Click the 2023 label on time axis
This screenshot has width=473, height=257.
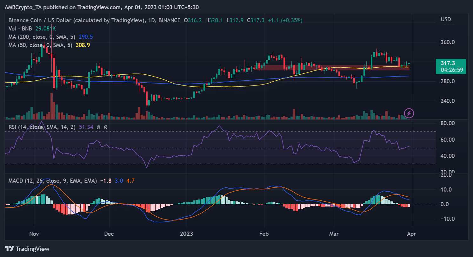coord(186,234)
